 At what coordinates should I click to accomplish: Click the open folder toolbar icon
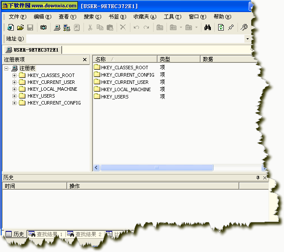[x=20, y=28]
